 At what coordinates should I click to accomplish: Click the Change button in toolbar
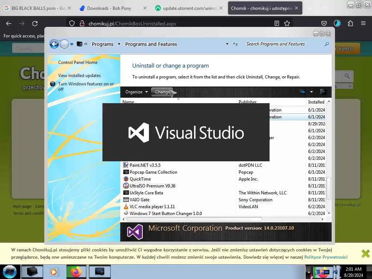point(163,92)
